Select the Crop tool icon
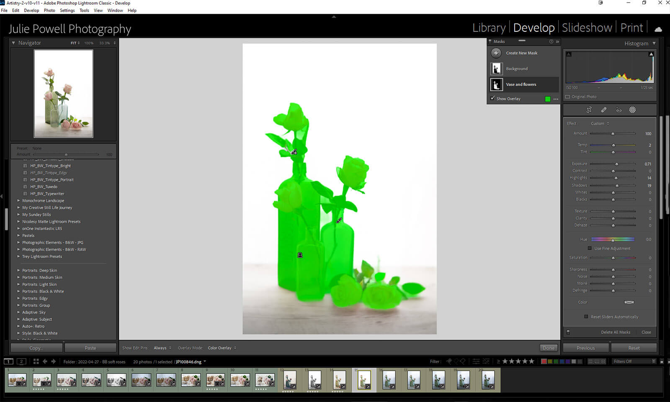Screen dimensions: 670x402 (589, 110)
